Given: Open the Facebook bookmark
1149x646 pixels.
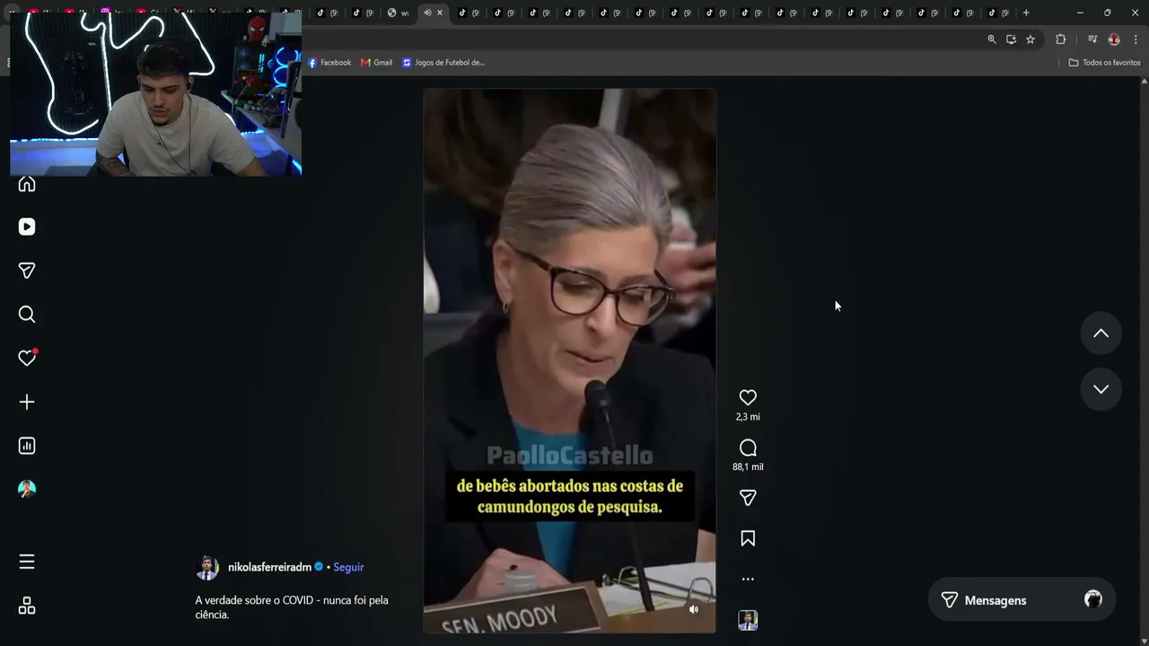Looking at the screenshot, I should coord(329,63).
